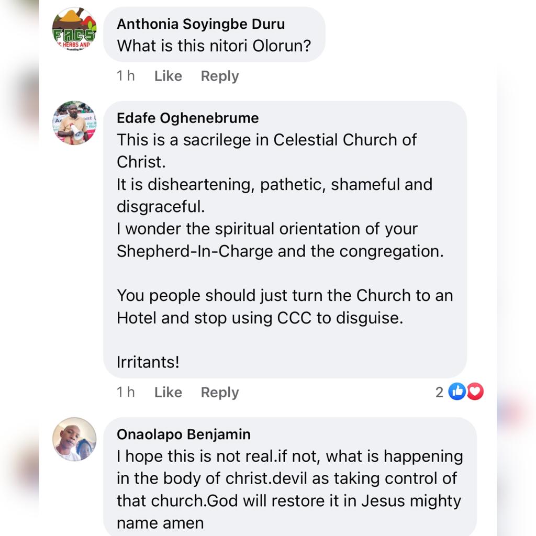
Task: View the reaction count of 2
Action: (439, 392)
